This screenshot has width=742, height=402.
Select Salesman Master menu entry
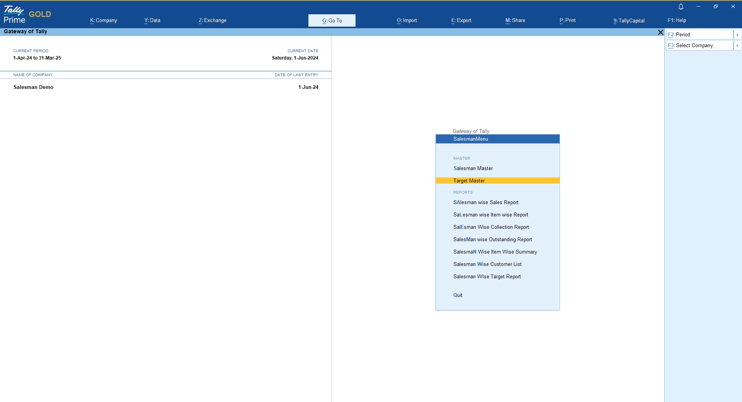pos(473,169)
